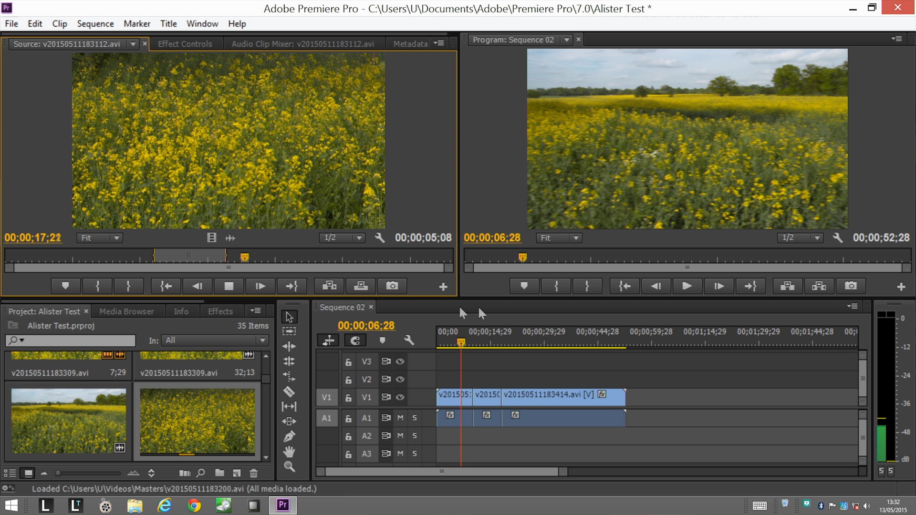This screenshot has height=515, width=916.
Task: Open Program monitor 1/2 resolution dropdown
Action: click(x=800, y=237)
